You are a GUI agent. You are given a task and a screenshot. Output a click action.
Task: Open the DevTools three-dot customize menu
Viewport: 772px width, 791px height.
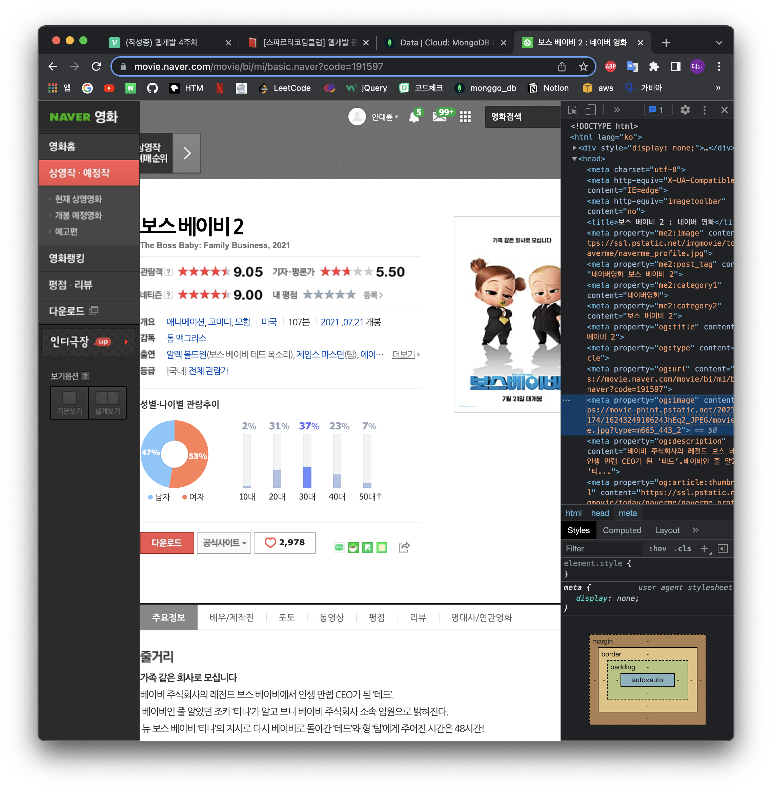pyautogui.click(x=704, y=110)
